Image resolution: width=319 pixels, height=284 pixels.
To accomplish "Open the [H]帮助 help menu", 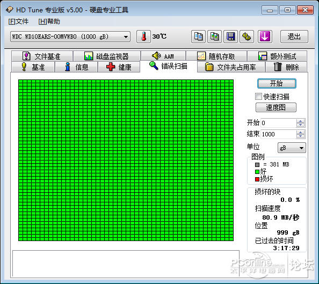I will [49, 21].
